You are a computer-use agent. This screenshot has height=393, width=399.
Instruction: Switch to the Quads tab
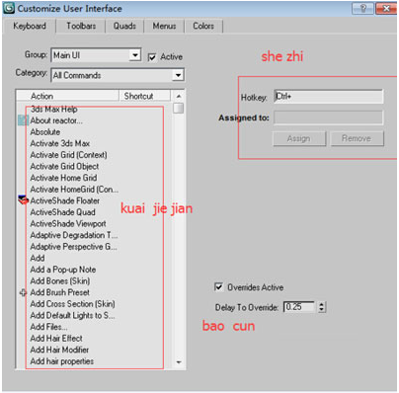124,26
